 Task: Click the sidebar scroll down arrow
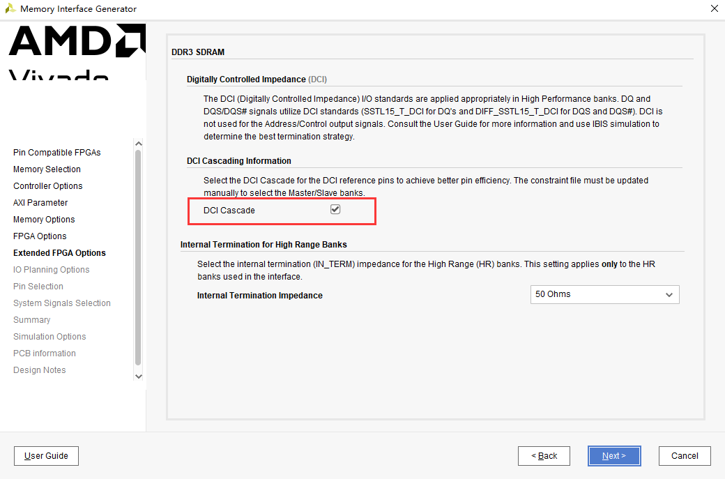tap(138, 377)
